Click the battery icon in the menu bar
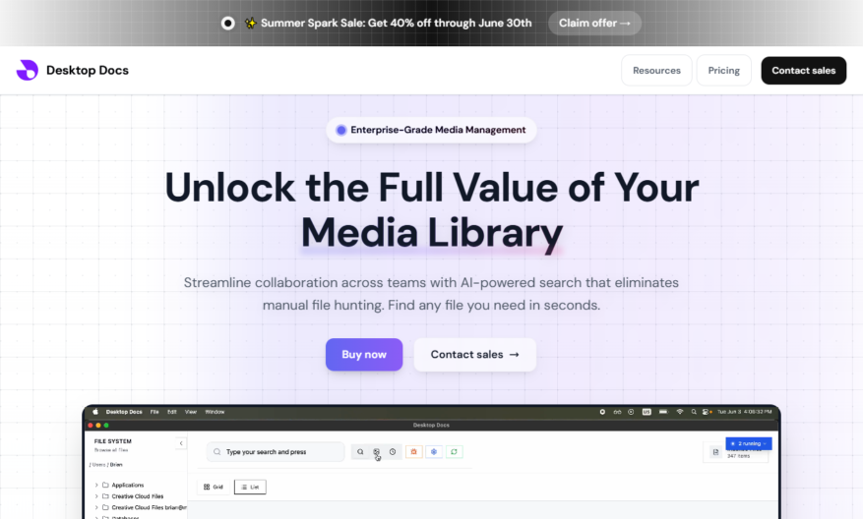This screenshot has height=519, width=863. [663, 411]
